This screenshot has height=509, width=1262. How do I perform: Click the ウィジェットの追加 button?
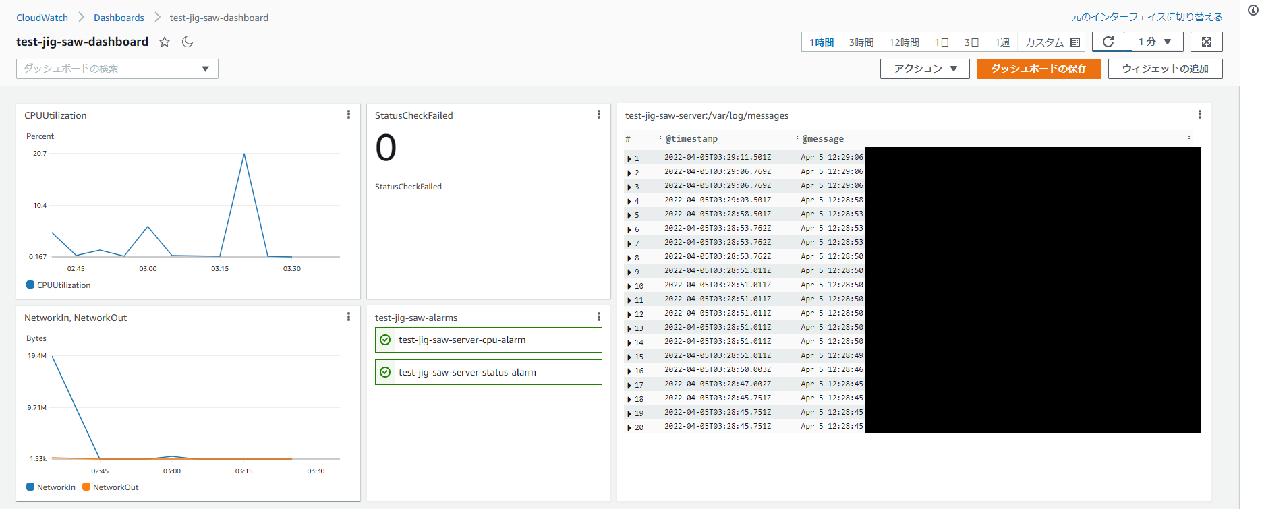(x=1165, y=69)
